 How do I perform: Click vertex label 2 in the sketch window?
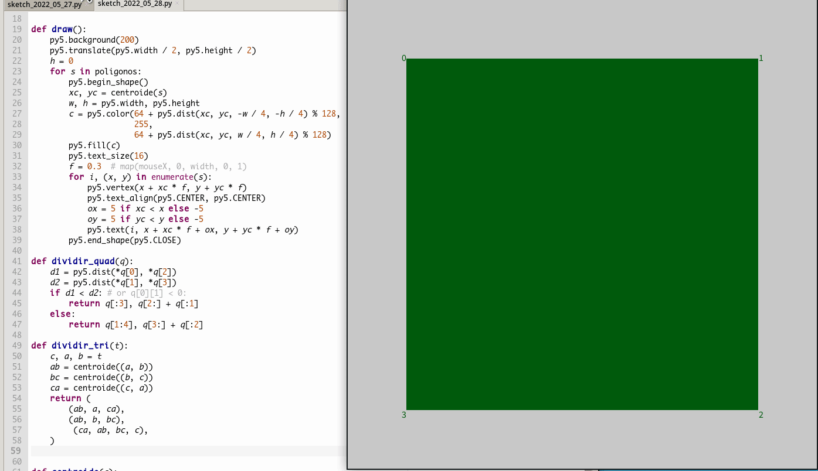pyautogui.click(x=761, y=415)
